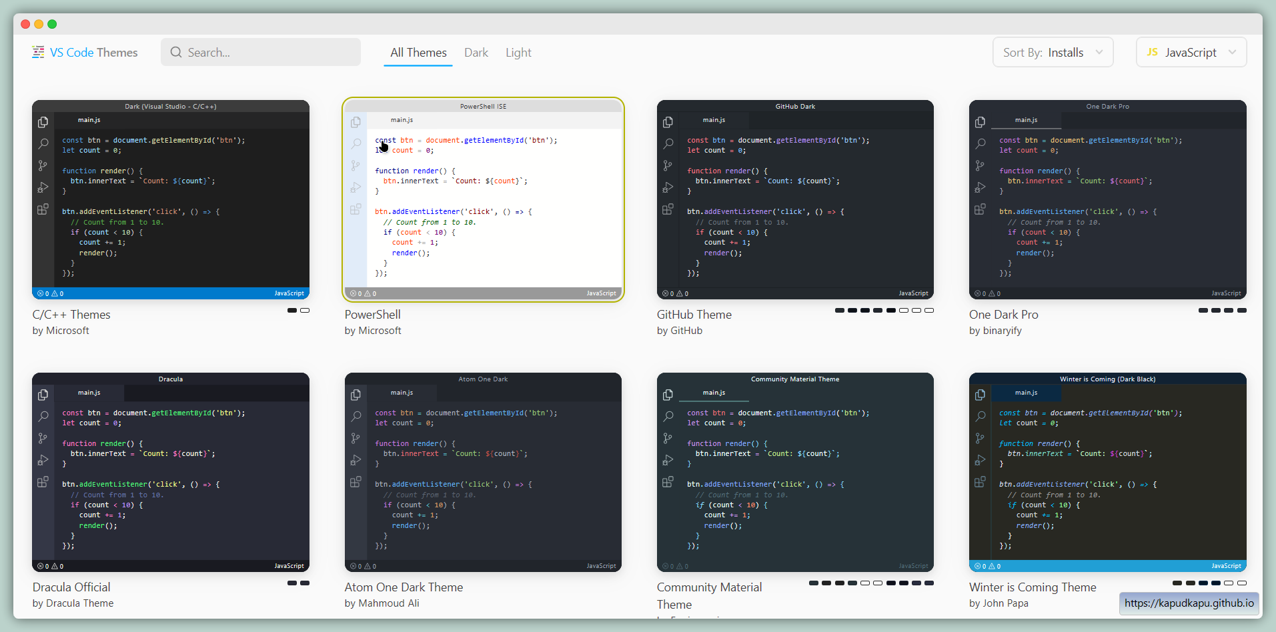This screenshot has height=632, width=1276.
Task: Click Explorer files icon in Dracula preview
Action: (x=43, y=395)
